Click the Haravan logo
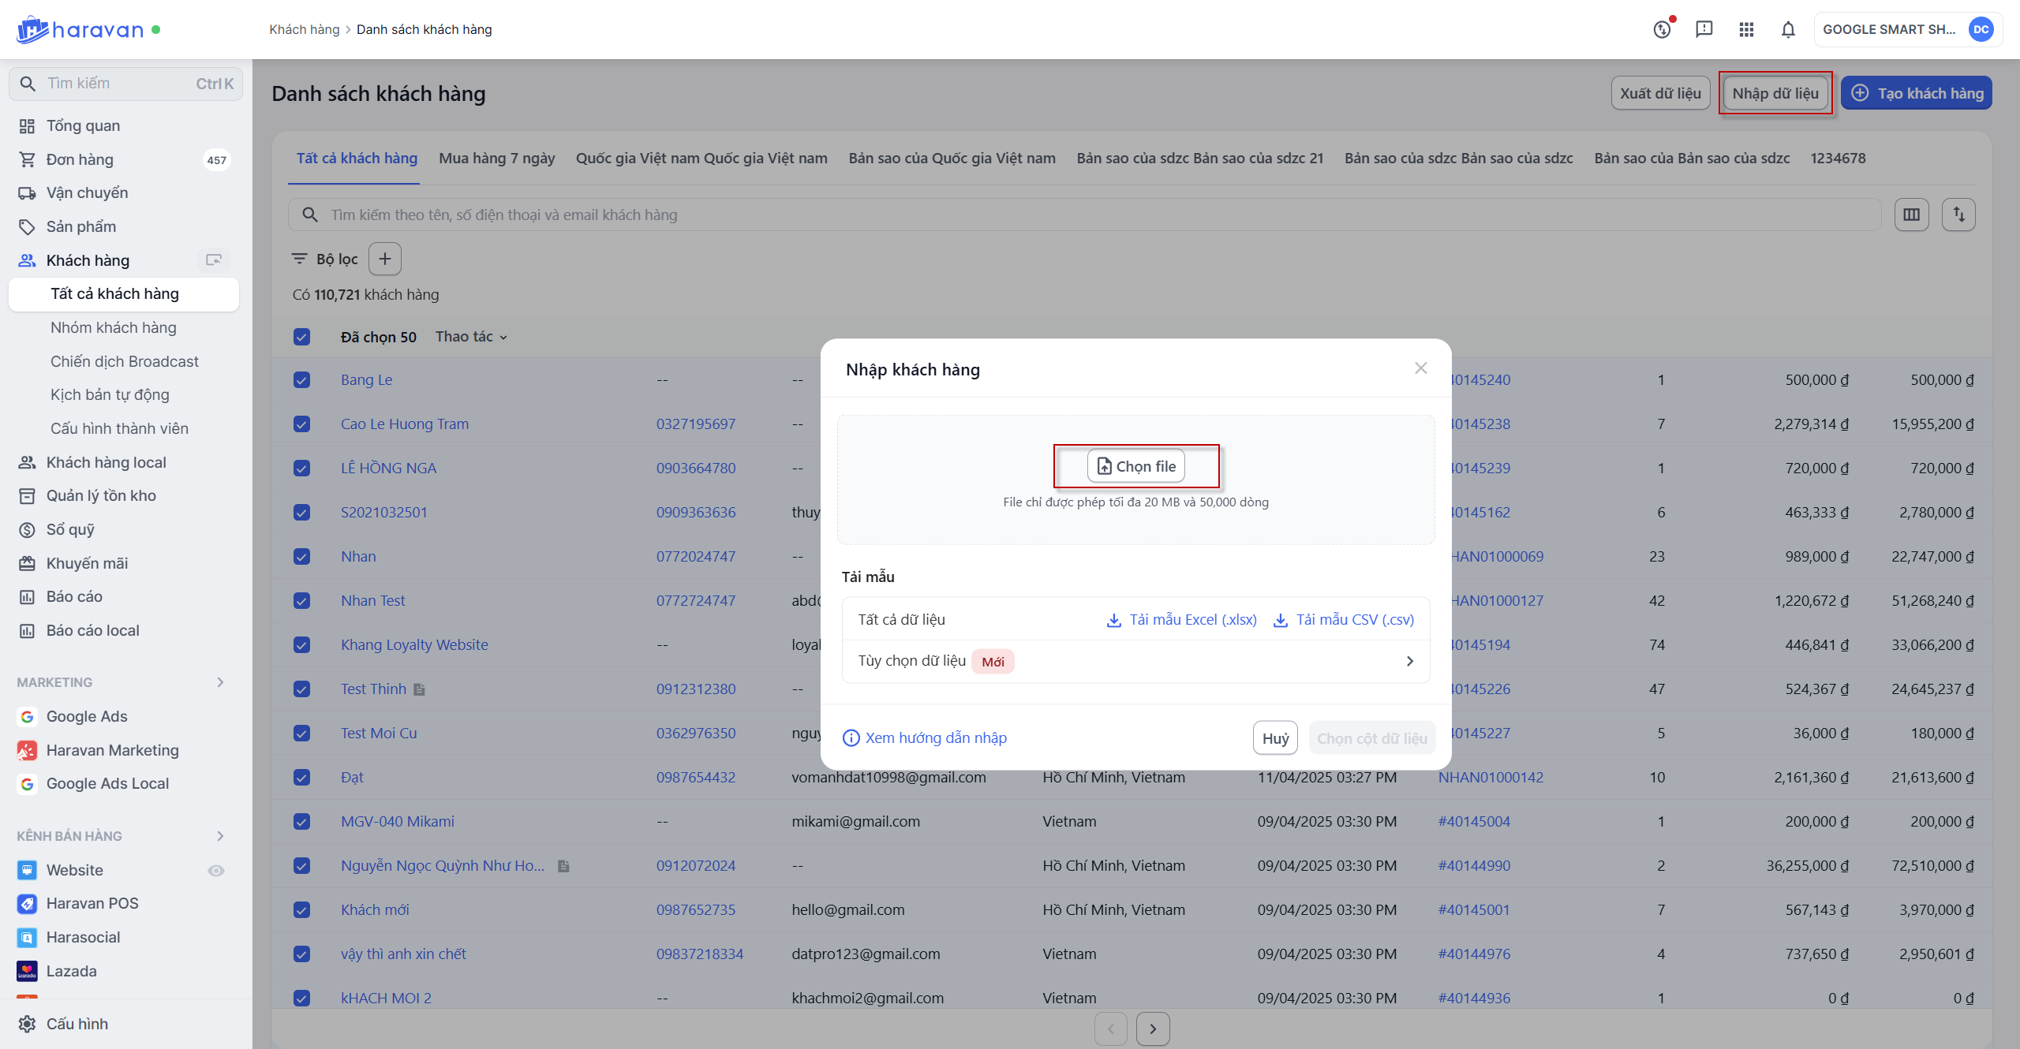The image size is (2020, 1049). (x=80, y=30)
